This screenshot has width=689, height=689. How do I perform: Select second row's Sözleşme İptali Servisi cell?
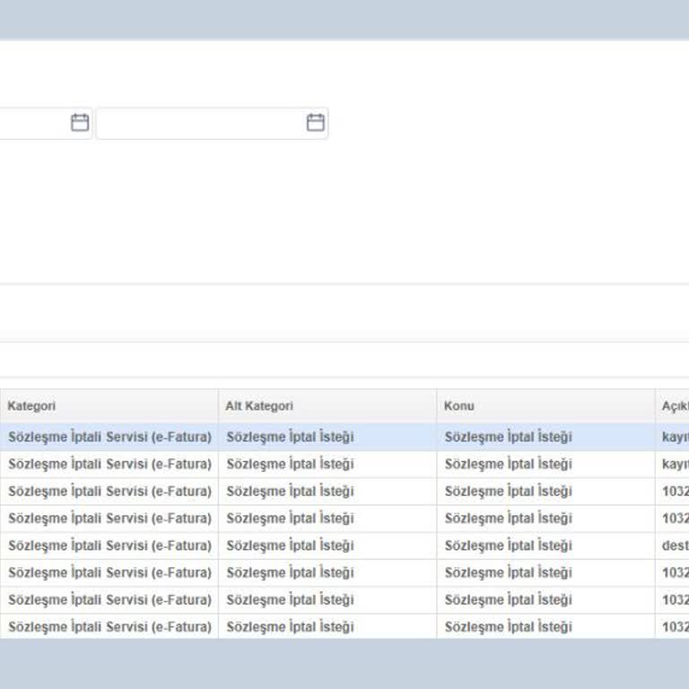coord(109,465)
